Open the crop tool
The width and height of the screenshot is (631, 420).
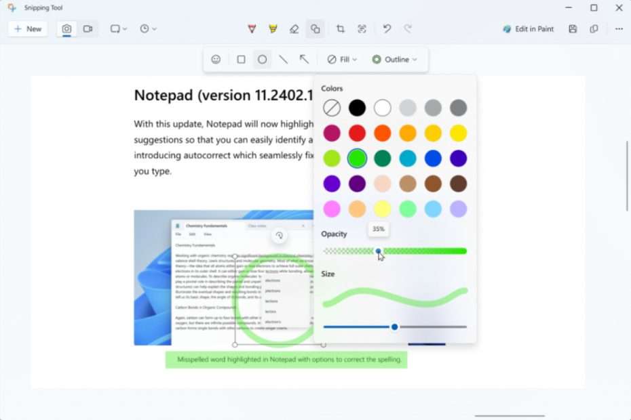coord(340,28)
